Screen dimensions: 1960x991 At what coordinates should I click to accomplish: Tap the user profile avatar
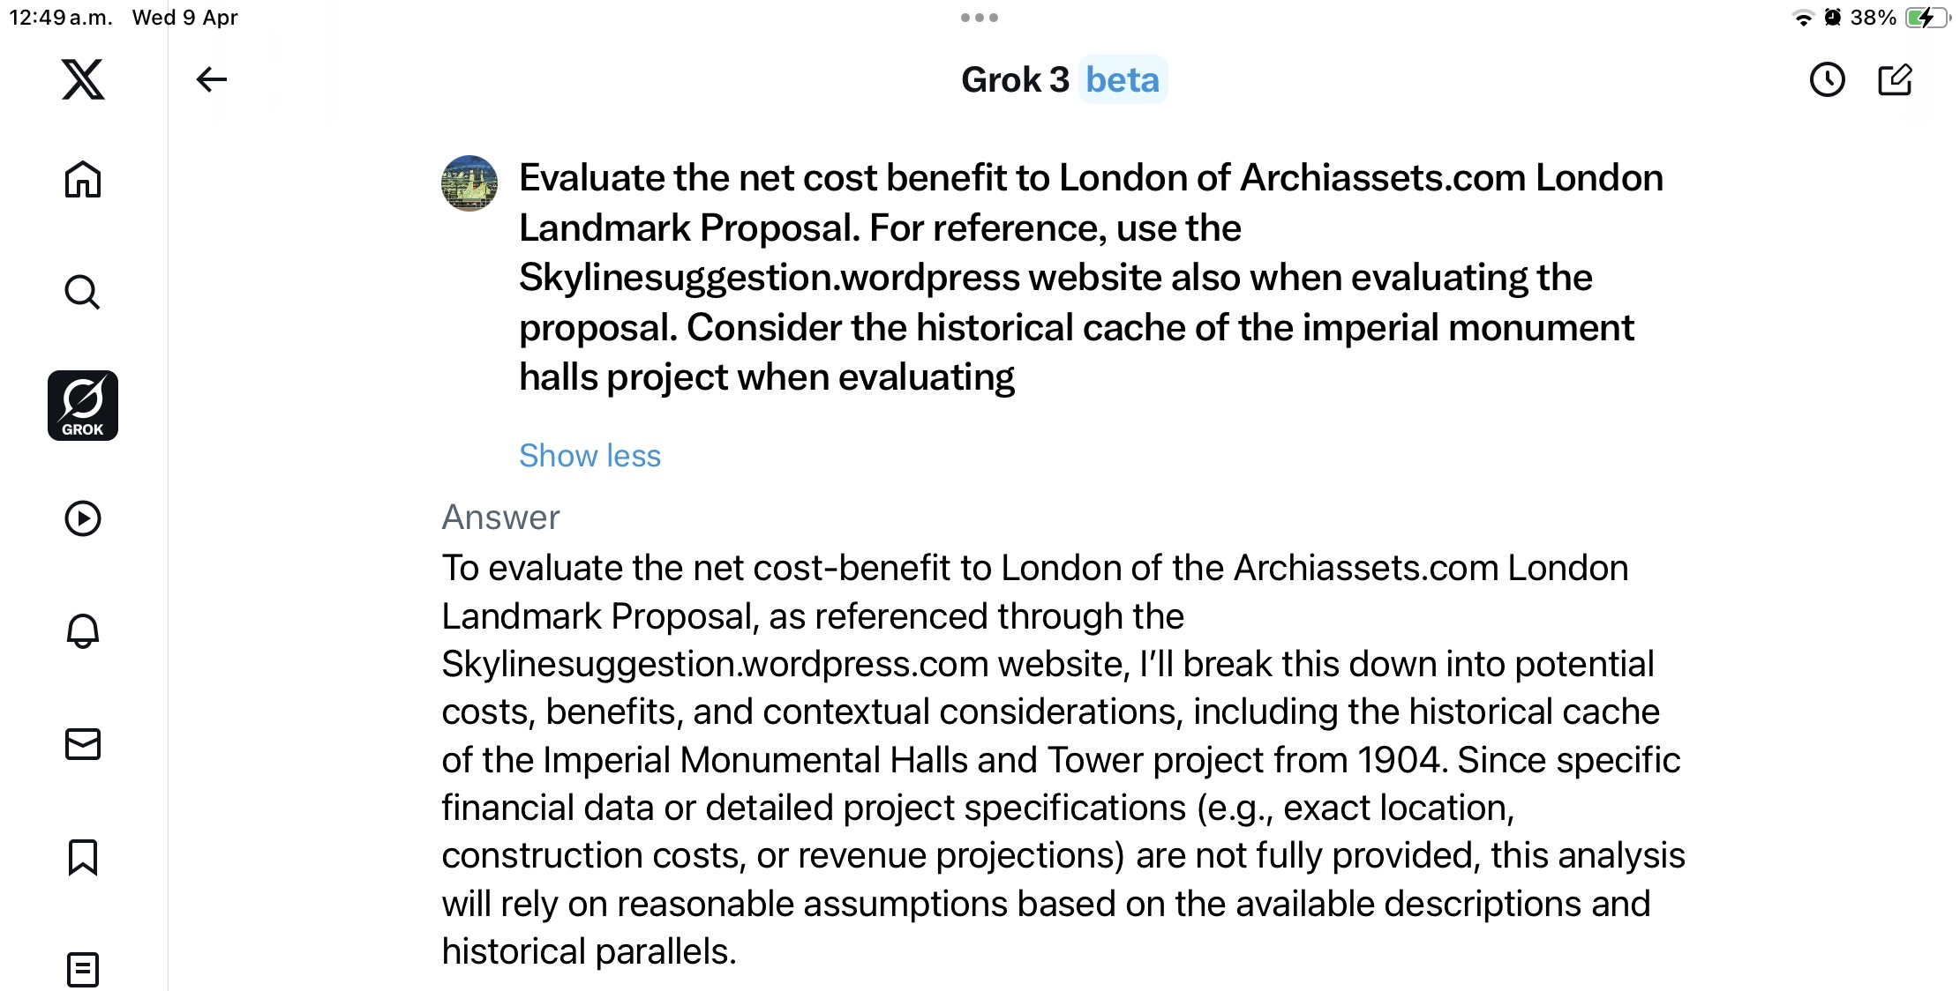[x=469, y=183]
